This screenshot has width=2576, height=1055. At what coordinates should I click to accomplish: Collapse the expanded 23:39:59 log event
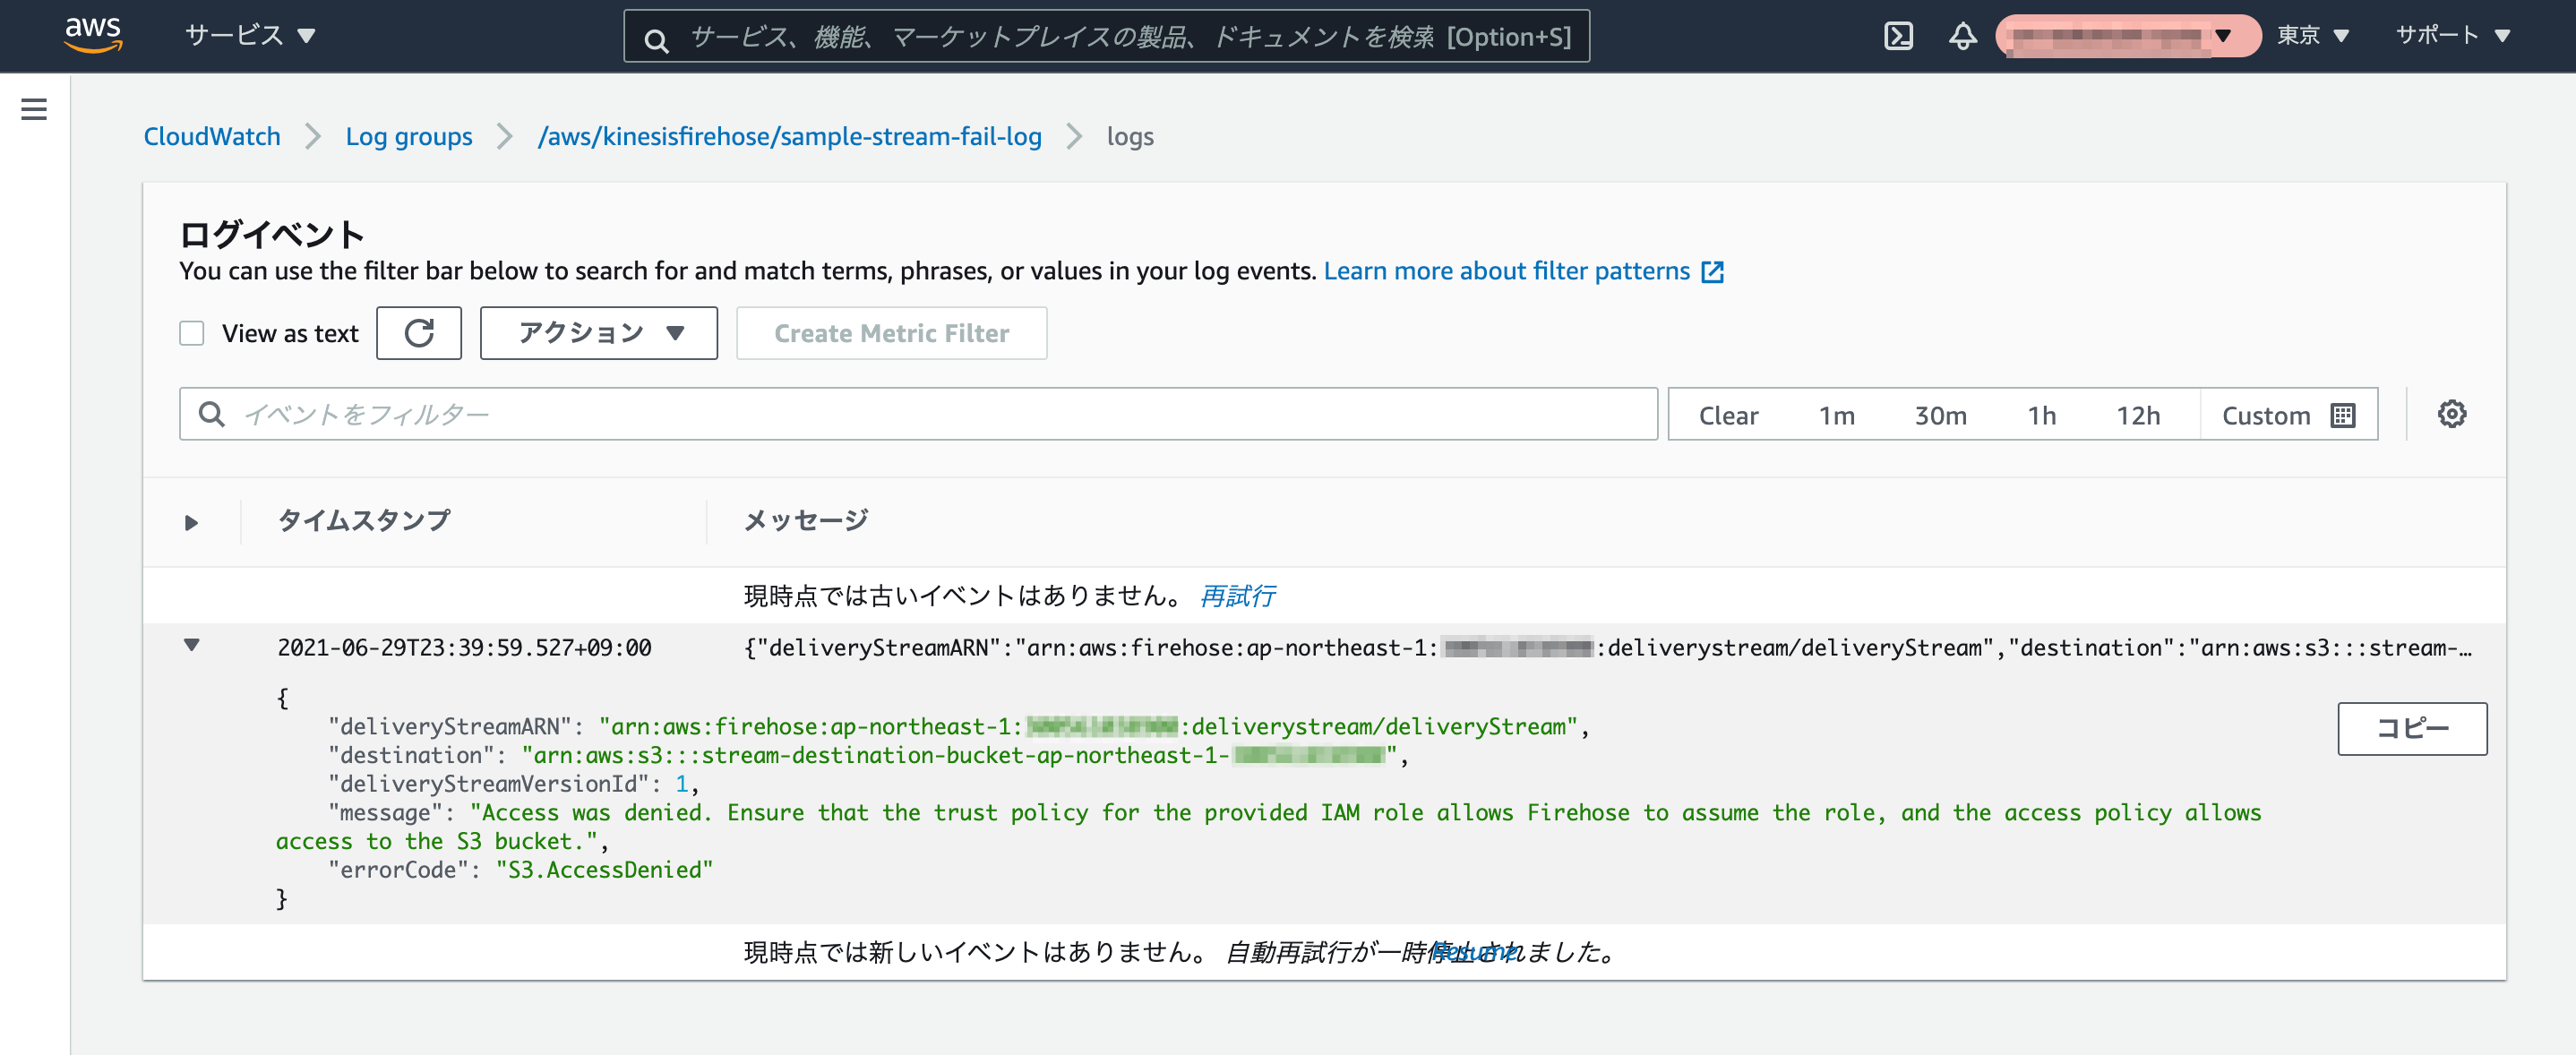191,646
